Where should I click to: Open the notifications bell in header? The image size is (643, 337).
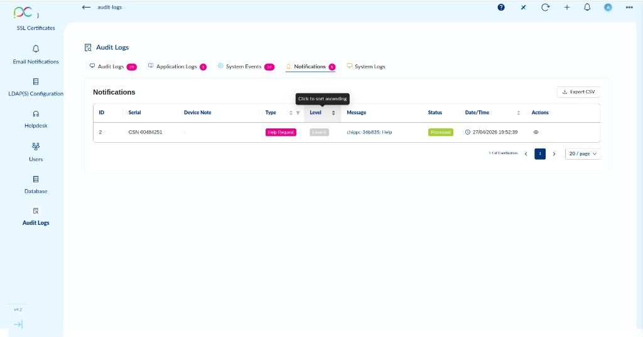click(587, 8)
